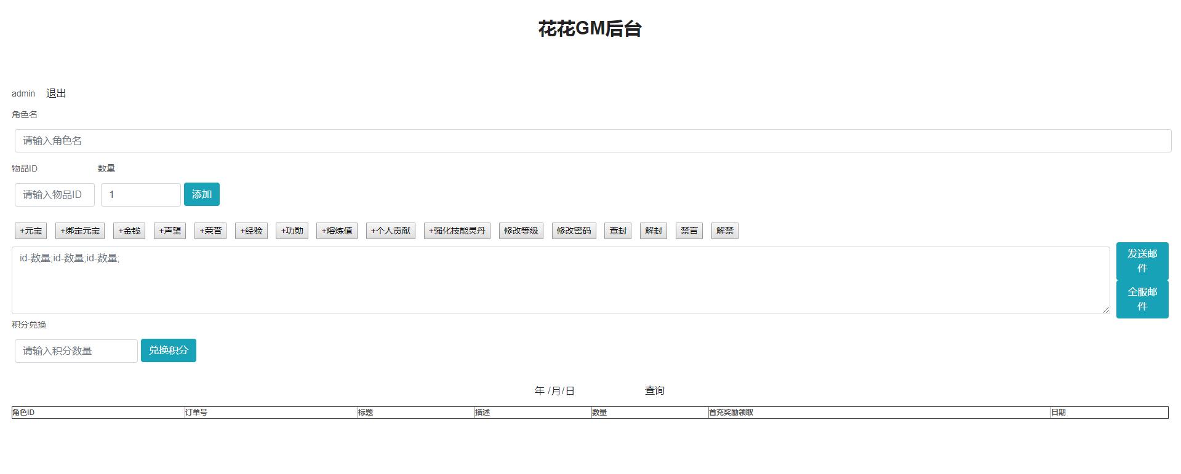Click the id-数量 mail items textarea
Image resolution: width=1181 pixels, height=474 pixels.
pos(560,280)
